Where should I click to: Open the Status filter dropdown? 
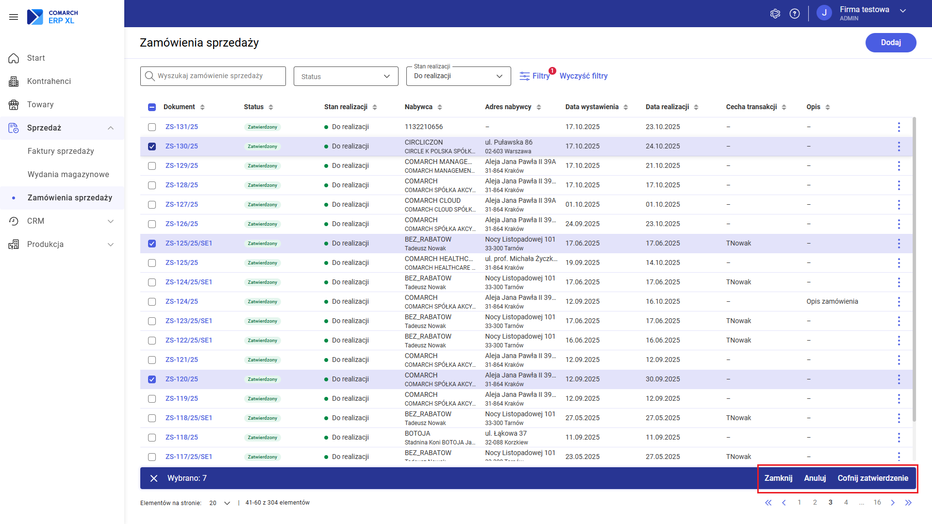tap(346, 77)
